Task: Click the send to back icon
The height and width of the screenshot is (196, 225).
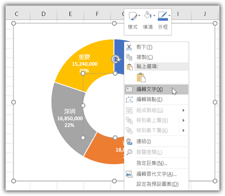Action: [129, 131]
